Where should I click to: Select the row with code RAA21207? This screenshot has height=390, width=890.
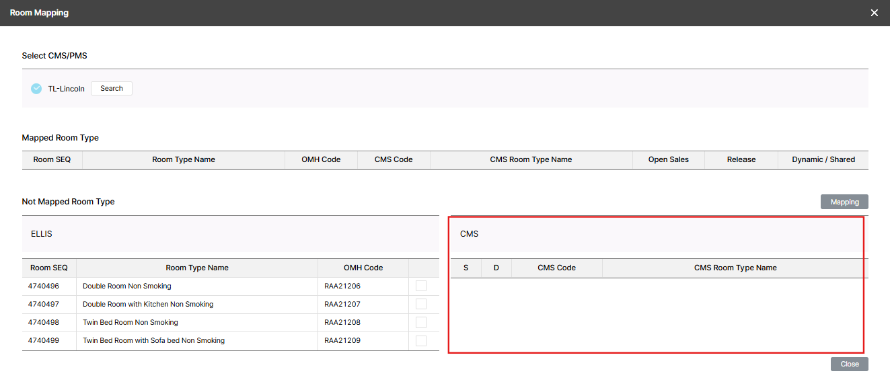(342, 304)
